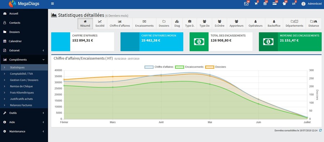Image resolution: width=324 pixels, height=142 pixels.
Task: Switch to the D.Ordre tab
Action: (220, 23)
